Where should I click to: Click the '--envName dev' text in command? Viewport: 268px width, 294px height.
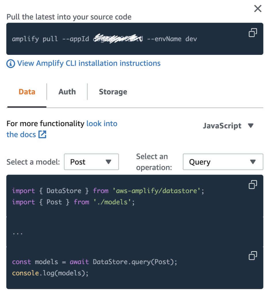click(172, 39)
